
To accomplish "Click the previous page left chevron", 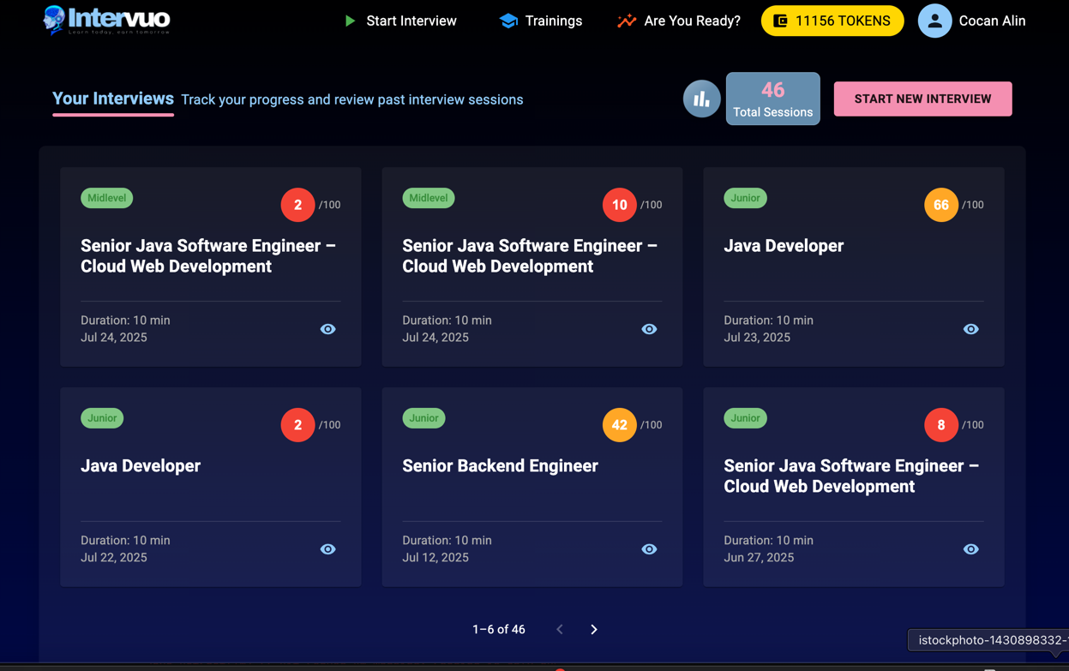I will (559, 628).
